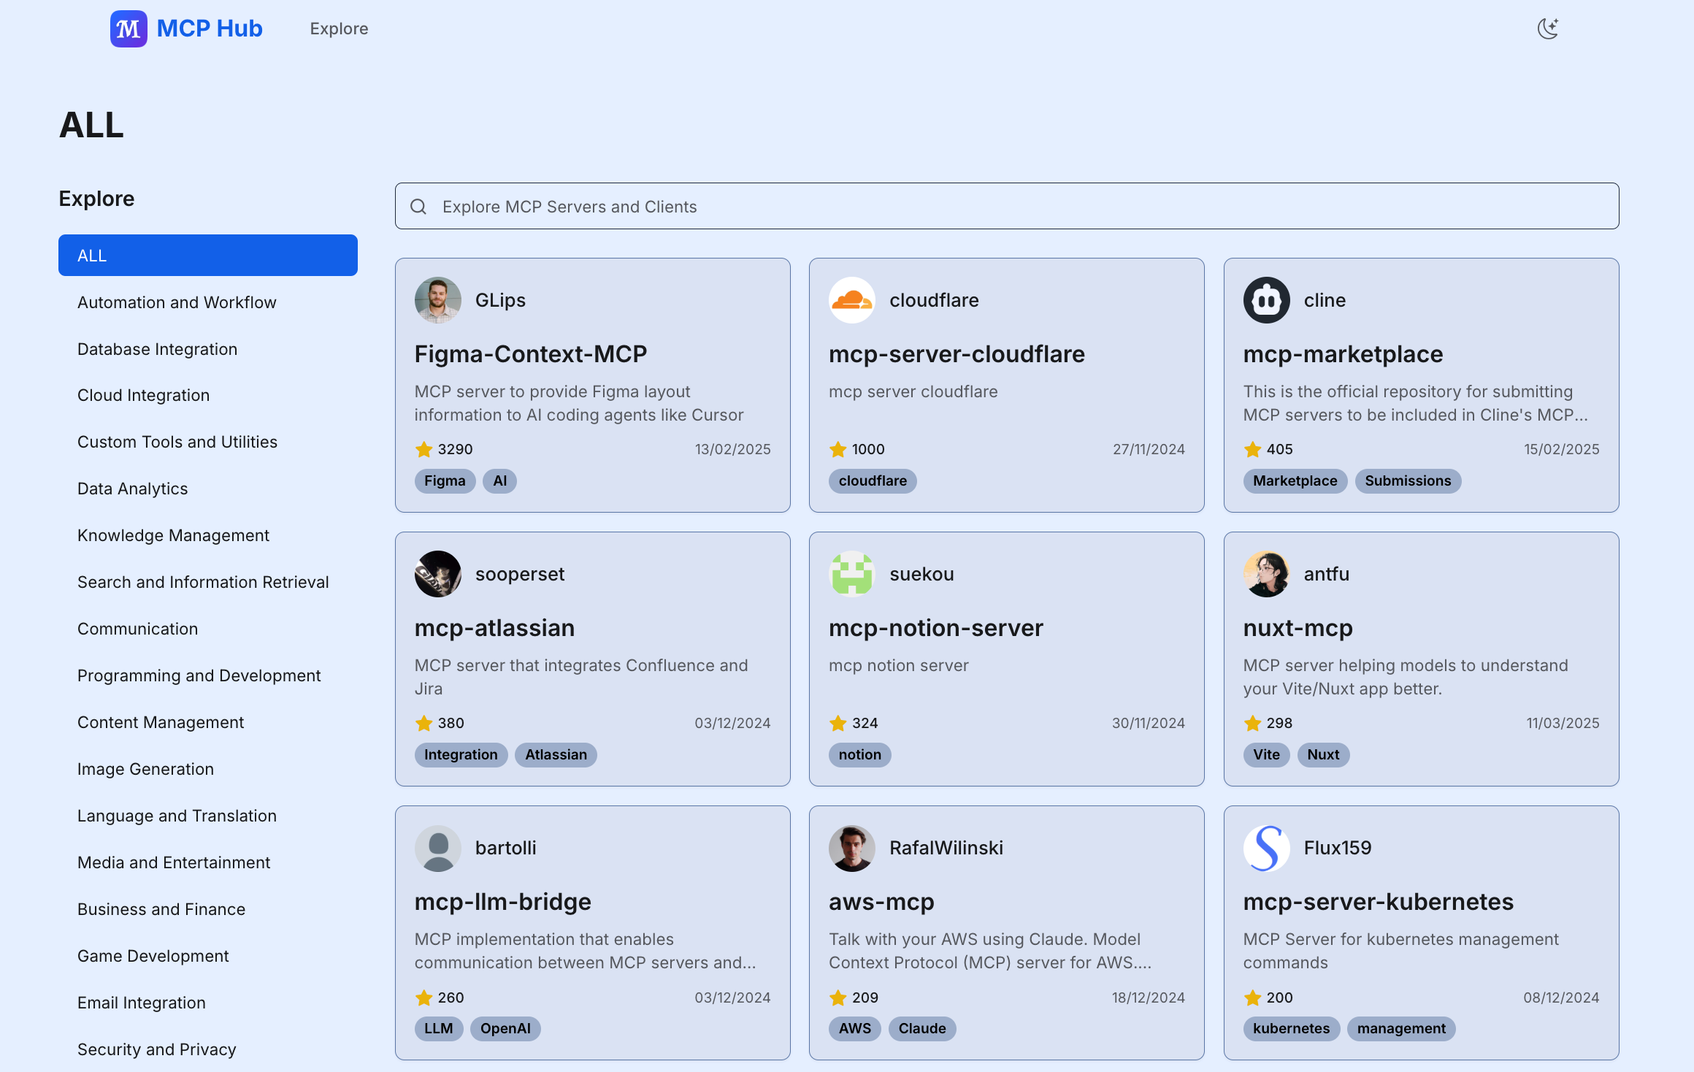Click the star icon on Figma-Context-MCP
The image size is (1694, 1072).
423,449
